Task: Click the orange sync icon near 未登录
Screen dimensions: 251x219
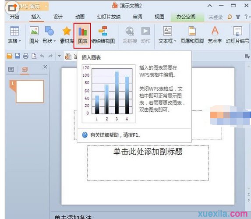Action: click(230, 17)
